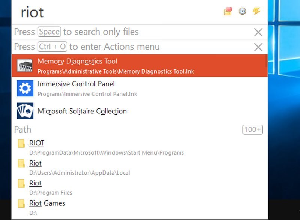Expand Path results via the 100+ badge
The width and height of the screenshot is (300, 220).
pyautogui.click(x=252, y=130)
